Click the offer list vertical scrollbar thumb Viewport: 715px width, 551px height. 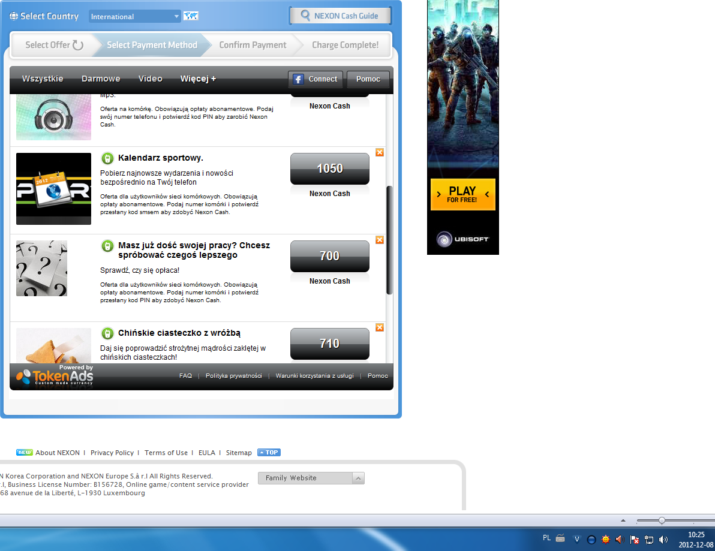(x=389, y=240)
